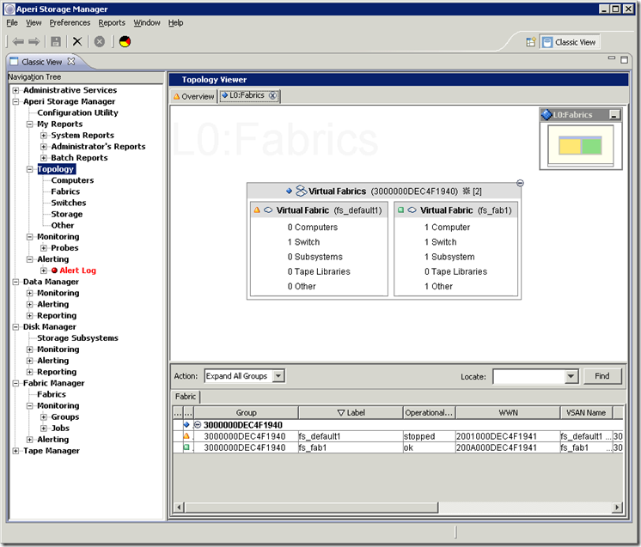Click the table scrollbar right arrow

coord(617,507)
